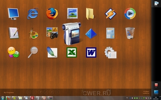Image resolution: width=161 pixels, height=100 pixels.
Task: Click the blue pyramid icon
Action: (91, 34)
